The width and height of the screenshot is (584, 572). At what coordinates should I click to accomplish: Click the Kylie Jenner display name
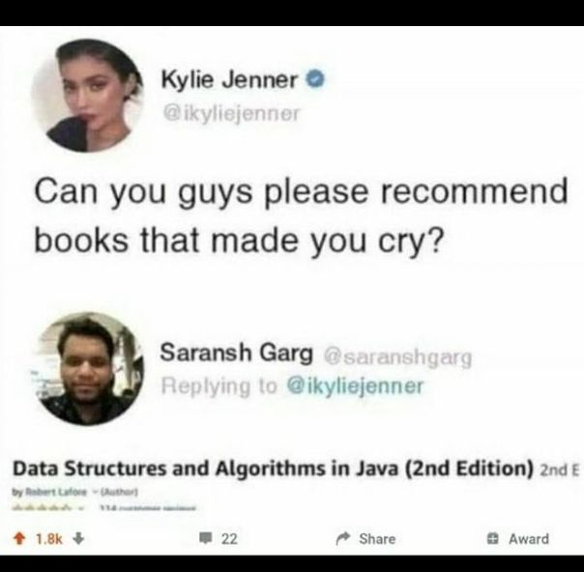[x=229, y=79]
